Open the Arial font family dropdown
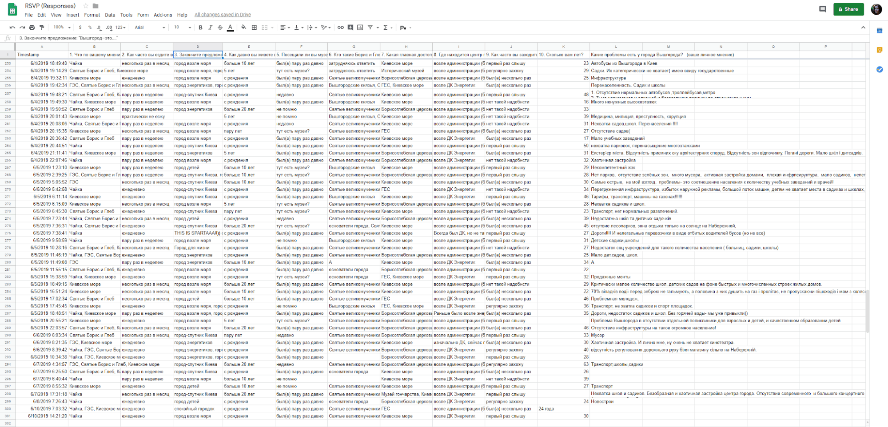Screen dimensions: 888x427 click(x=150, y=28)
